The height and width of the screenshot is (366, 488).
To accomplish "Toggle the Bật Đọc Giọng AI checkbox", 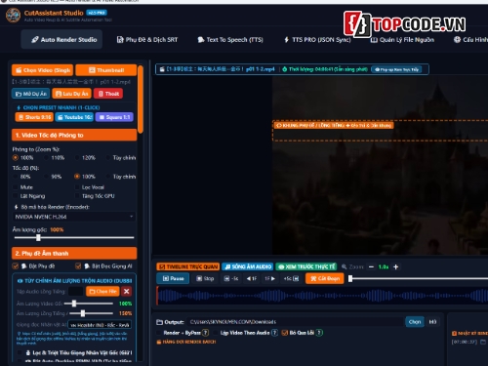I will point(78,266).
